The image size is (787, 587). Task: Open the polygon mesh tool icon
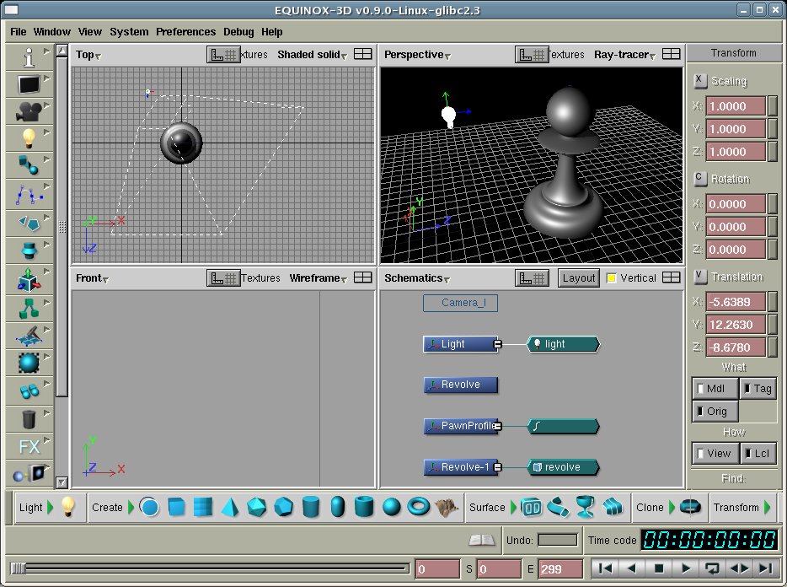[29, 222]
